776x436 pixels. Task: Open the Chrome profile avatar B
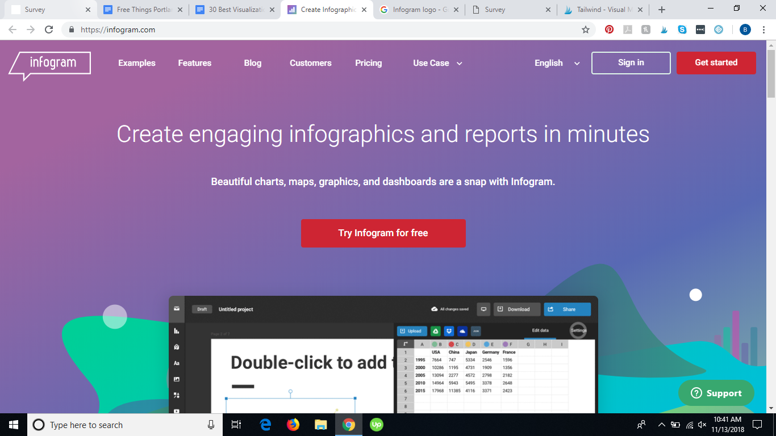click(745, 30)
